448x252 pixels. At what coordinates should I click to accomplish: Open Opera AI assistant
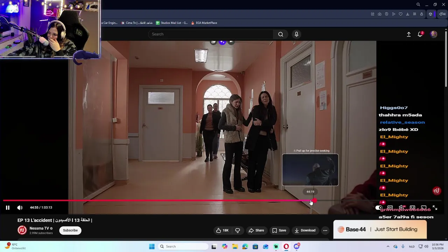coord(442,14)
